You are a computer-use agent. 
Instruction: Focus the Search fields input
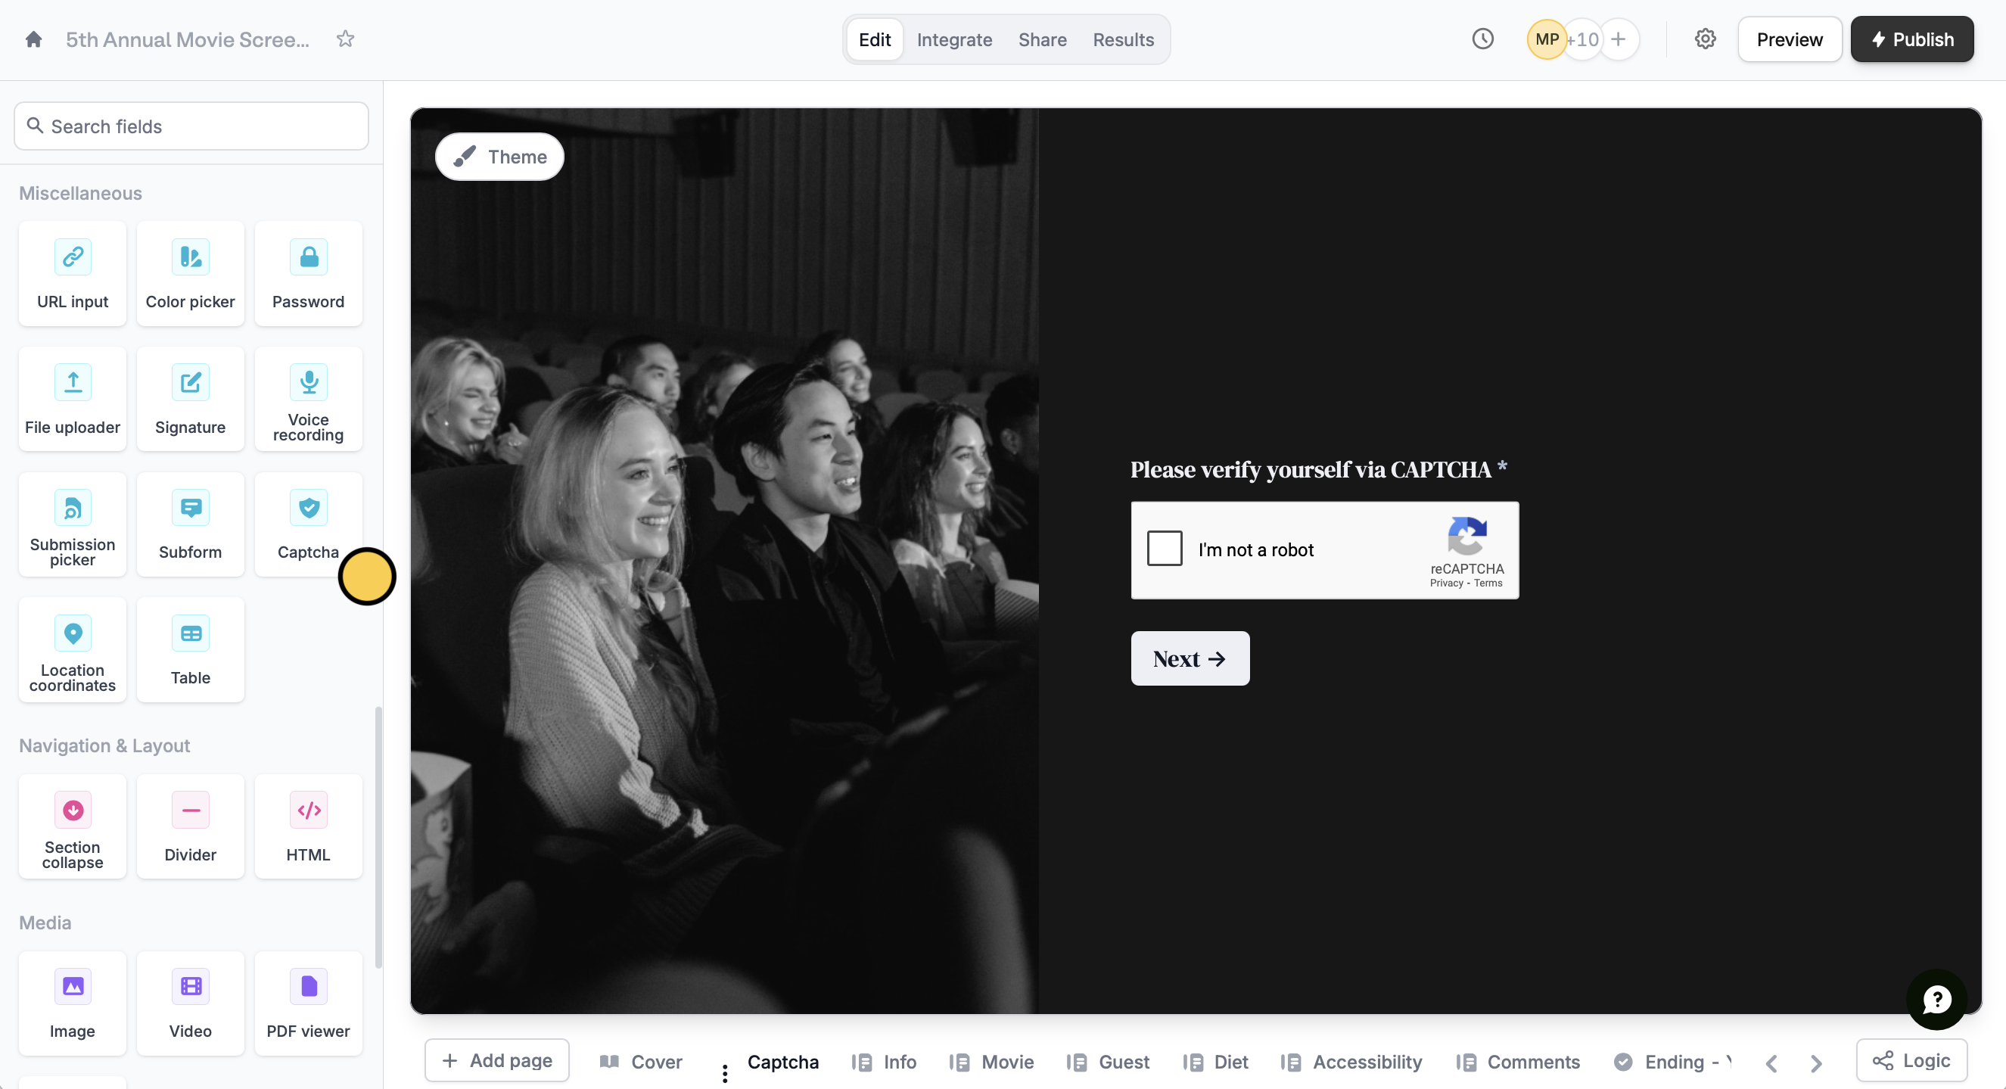tap(191, 126)
